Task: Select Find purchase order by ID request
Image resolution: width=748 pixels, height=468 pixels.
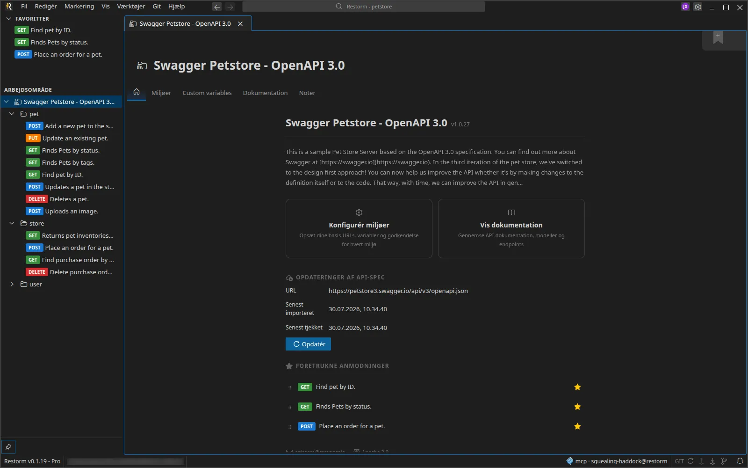Action: click(x=70, y=260)
